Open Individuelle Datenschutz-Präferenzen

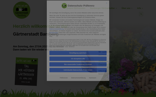(x=78, y=70)
